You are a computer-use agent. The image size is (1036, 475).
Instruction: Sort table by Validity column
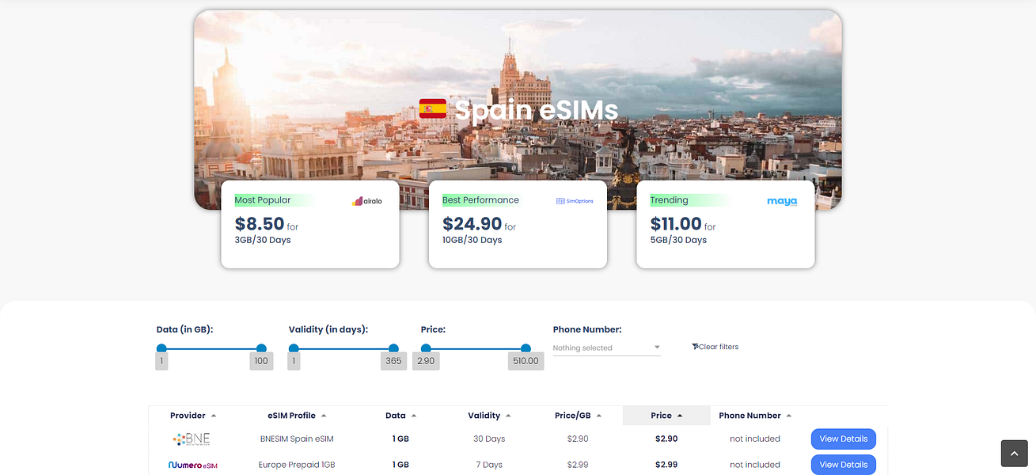click(x=489, y=416)
